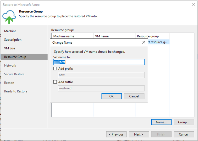Proceed with the Next > button
Viewport: 198px width, 141px height.
coord(139,134)
